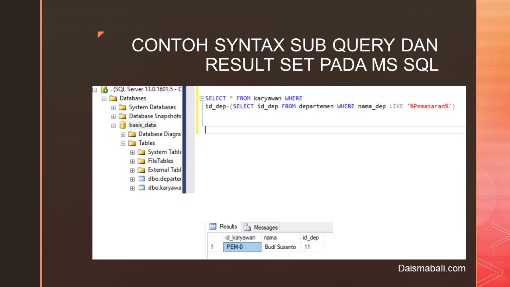This screenshot has width=510, height=287.
Task: Select the PEM-0 result cell
Action: (x=242, y=247)
